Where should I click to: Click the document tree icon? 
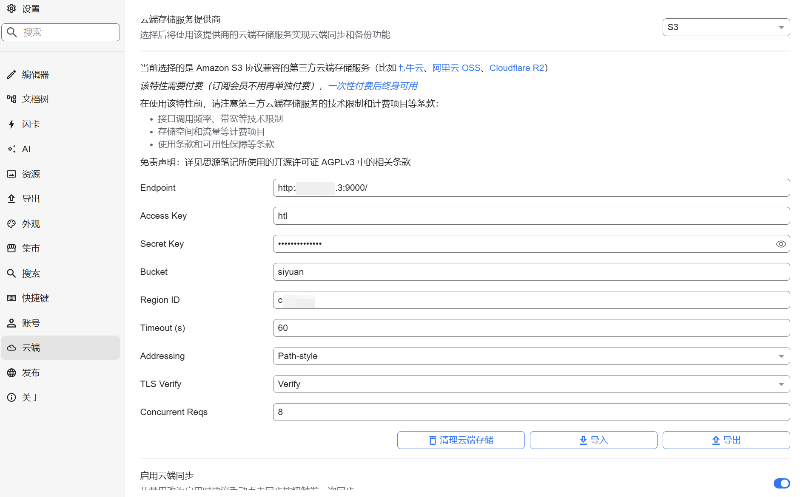(11, 99)
